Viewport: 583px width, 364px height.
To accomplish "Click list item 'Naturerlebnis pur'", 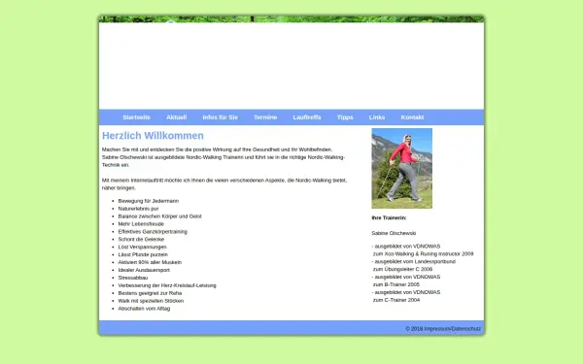I will (138, 209).
